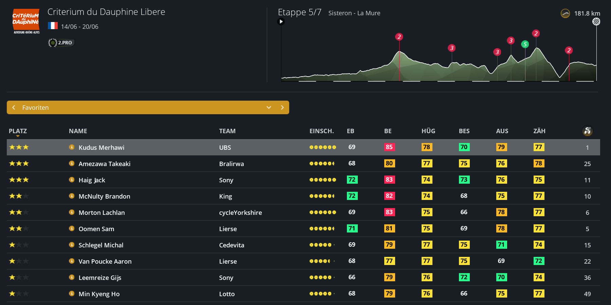Sort table by BE column header
Screen dimensions: 611x305
(x=388, y=131)
